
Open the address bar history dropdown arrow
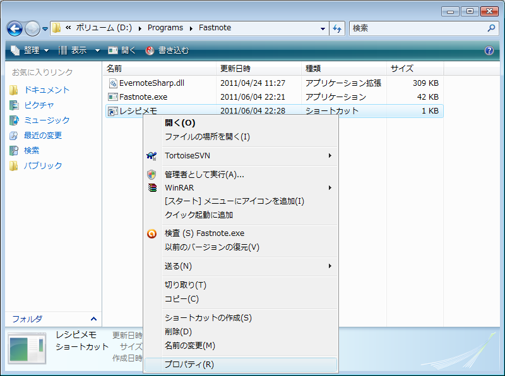click(323, 28)
